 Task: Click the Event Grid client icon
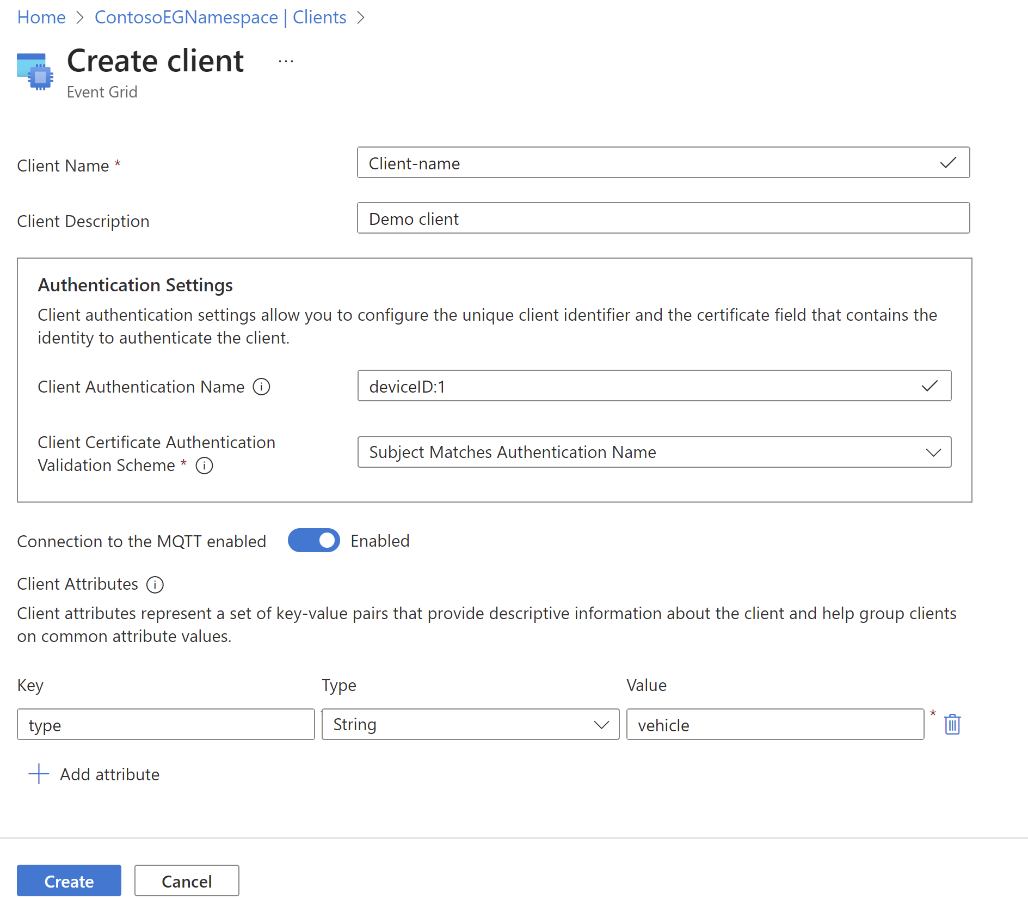35,71
